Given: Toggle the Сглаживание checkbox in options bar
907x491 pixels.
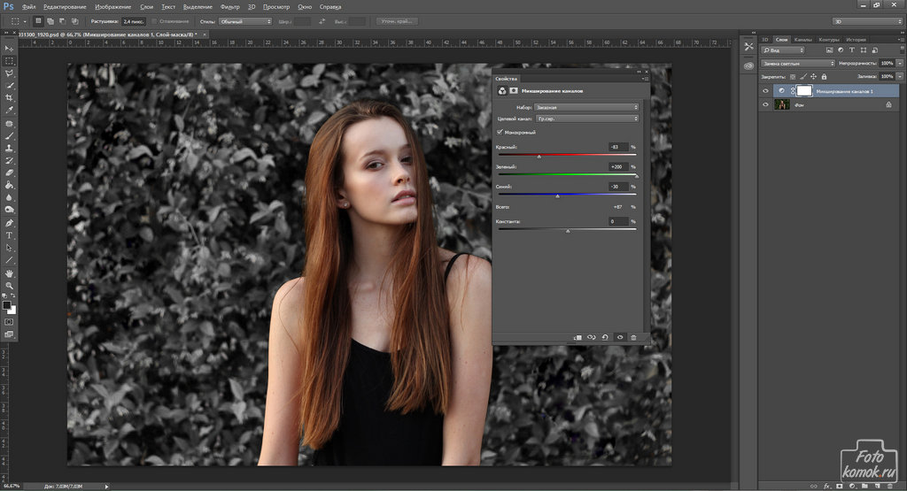Looking at the screenshot, I should pos(154,21).
